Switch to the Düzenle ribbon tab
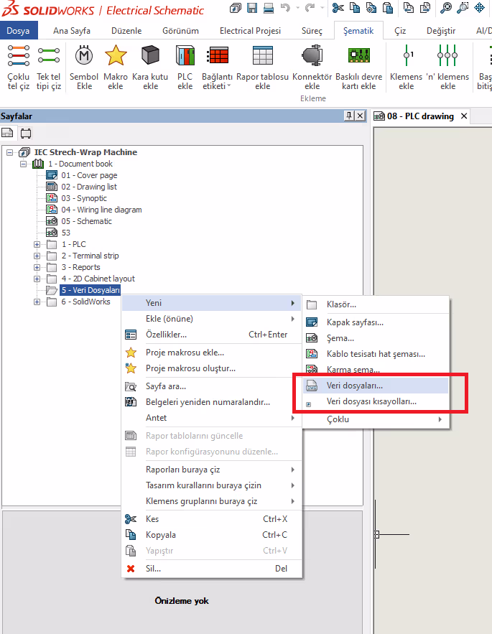The width and height of the screenshot is (492, 634). click(x=126, y=31)
